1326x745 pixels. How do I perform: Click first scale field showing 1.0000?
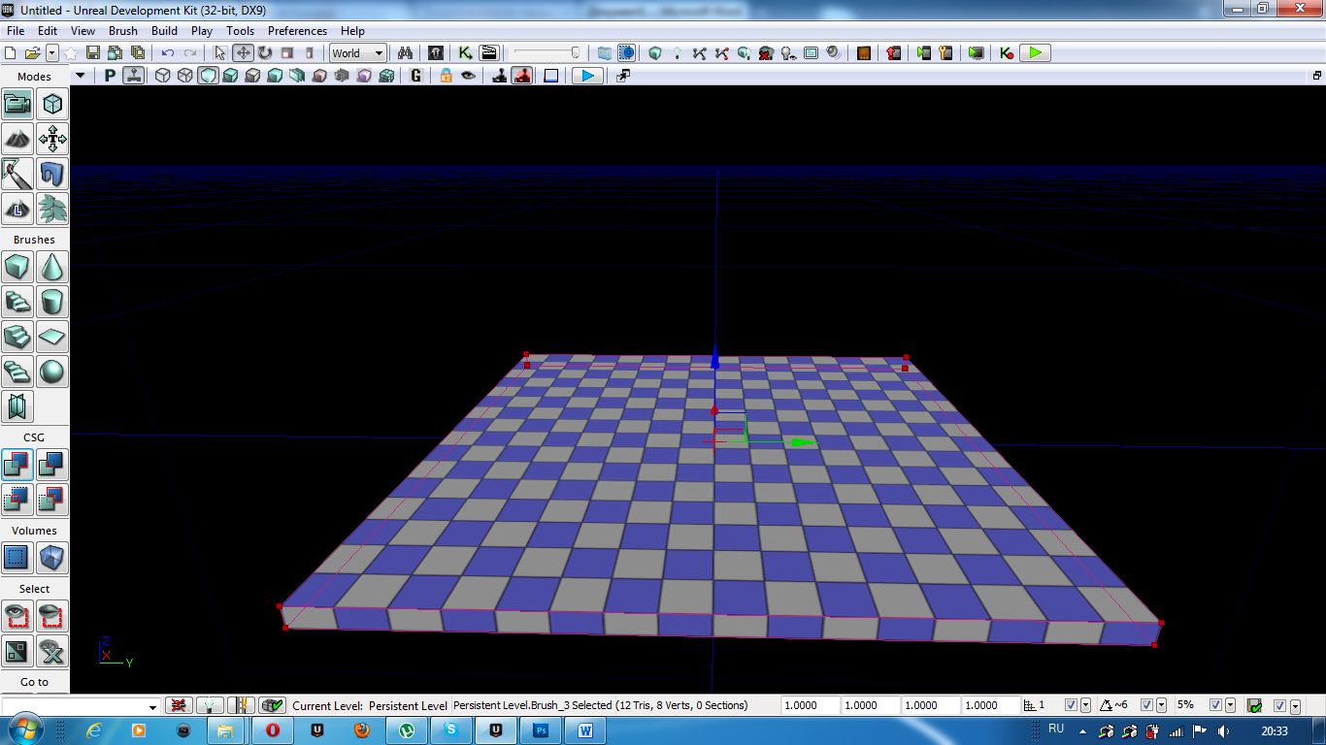(810, 705)
